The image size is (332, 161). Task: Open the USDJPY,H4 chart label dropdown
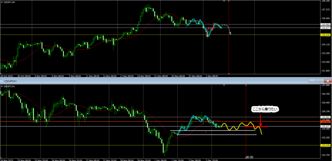click(2, 2)
